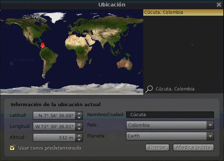Click the Información de la ubicación actual heading
224x161 pixels.
point(56,104)
